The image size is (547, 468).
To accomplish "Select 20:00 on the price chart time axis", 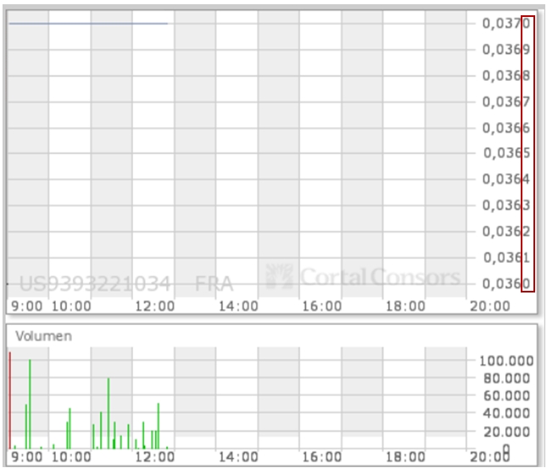I will pos(490,307).
